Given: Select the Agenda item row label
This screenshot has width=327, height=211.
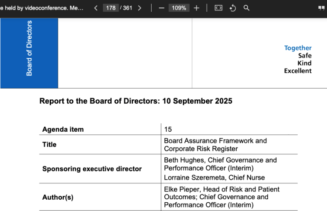Looking at the screenshot, I should coord(63,129).
